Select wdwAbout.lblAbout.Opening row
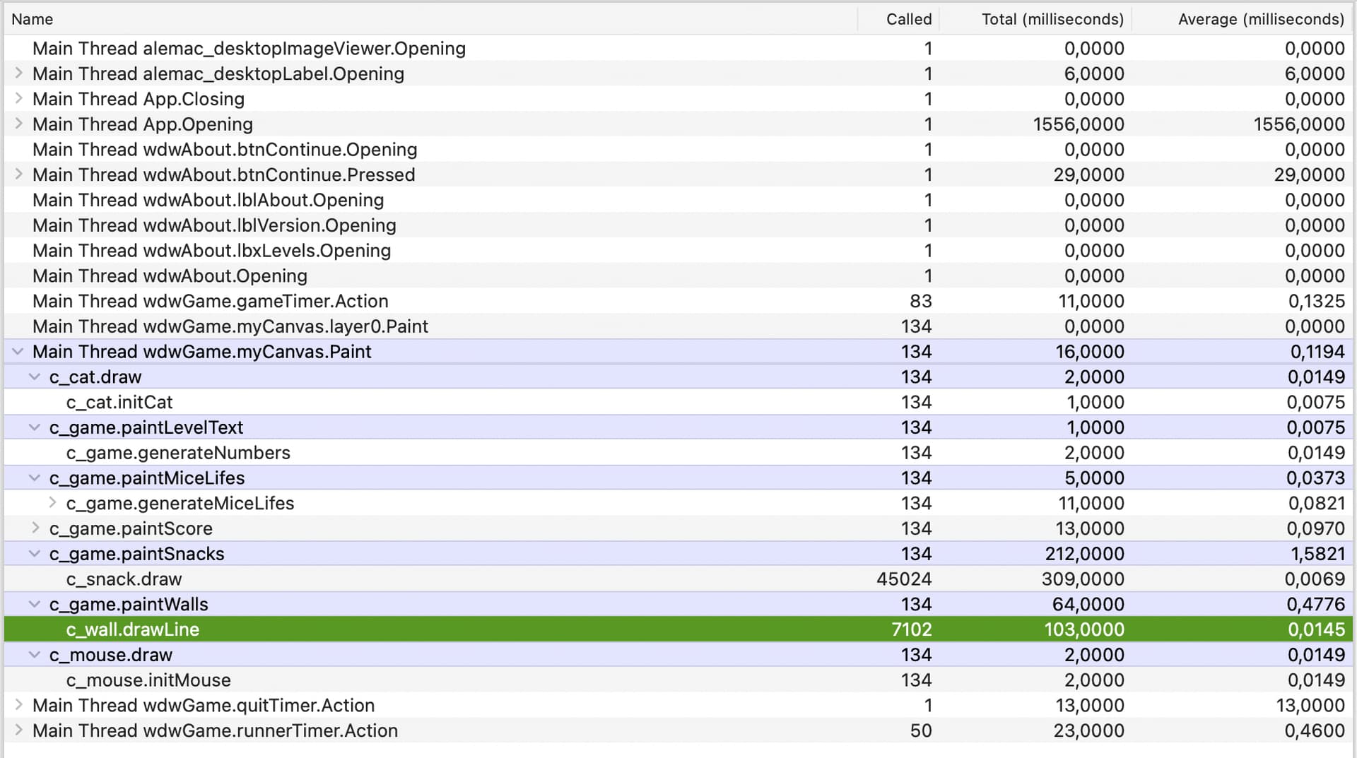This screenshot has width=1357, height=758. pyautogui.click(x=678, y=200)
